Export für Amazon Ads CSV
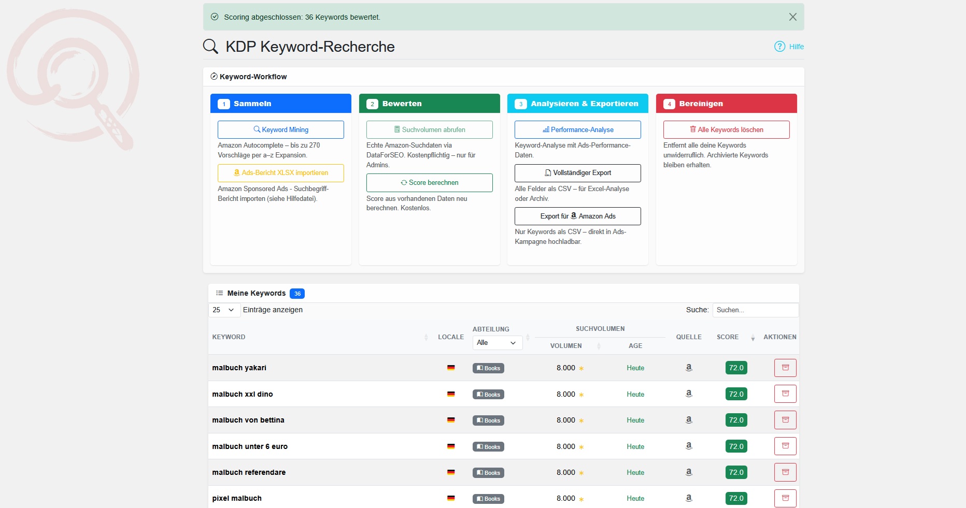 (577, 216)
